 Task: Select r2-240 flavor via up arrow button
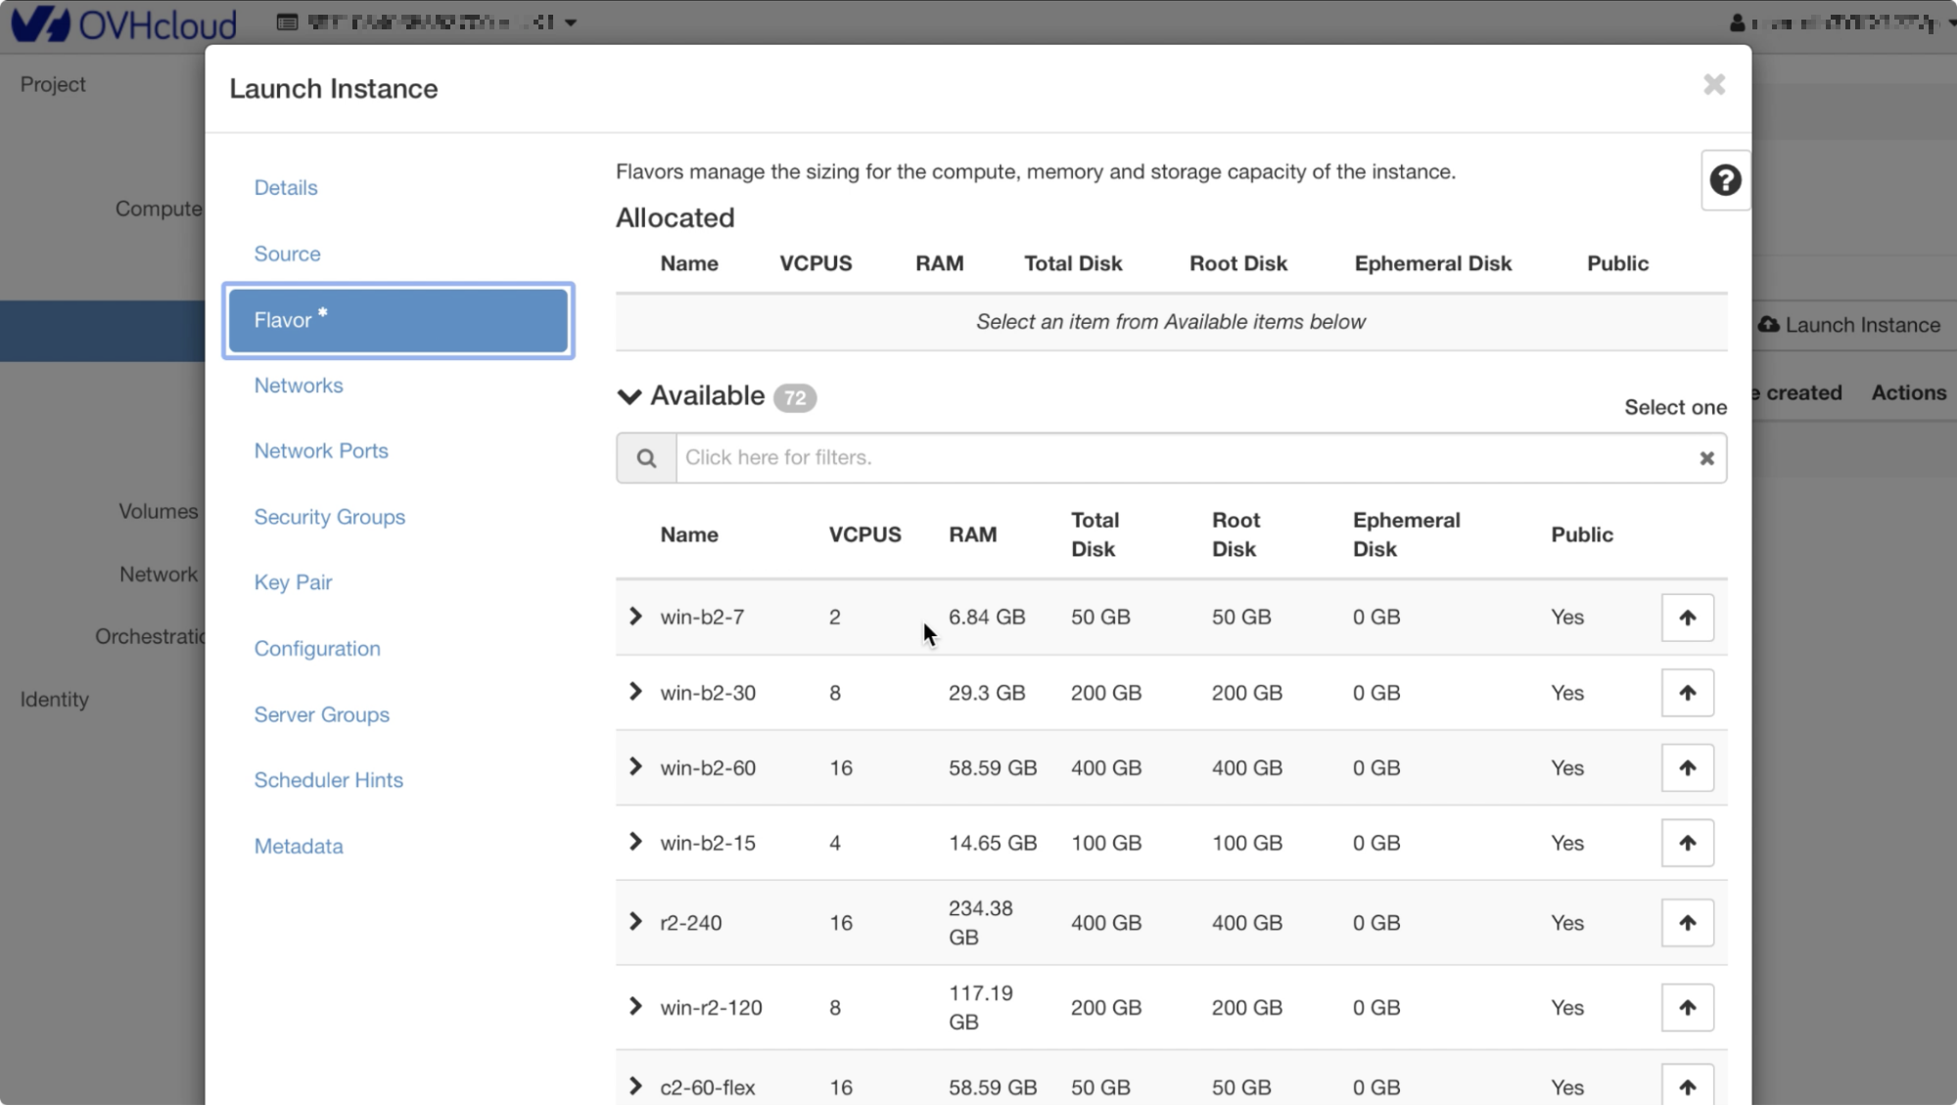pyautogui.click(x=1687, y=923)
